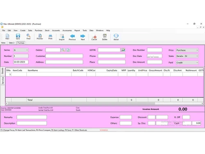Viewport: 205px width, 154px height.
Task: Click the Cancel toolbar icon
Action: point(94,37)
